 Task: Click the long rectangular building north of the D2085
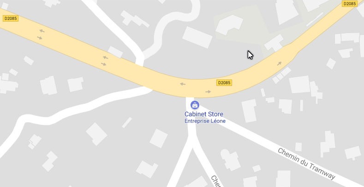(x=197, y=37)
